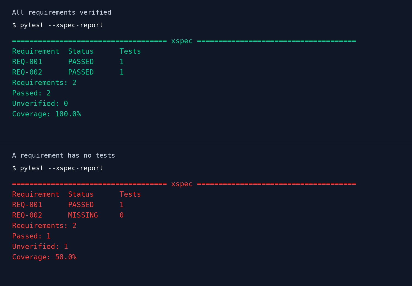Click the red 'Requirement' column header
Viewport: 412px width, 286px height.
(x=36, y=194)
